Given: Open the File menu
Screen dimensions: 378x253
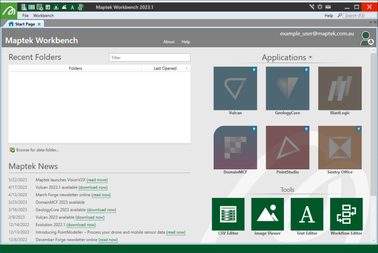Looking at the screenshot, I should click(x=25, y=16).
